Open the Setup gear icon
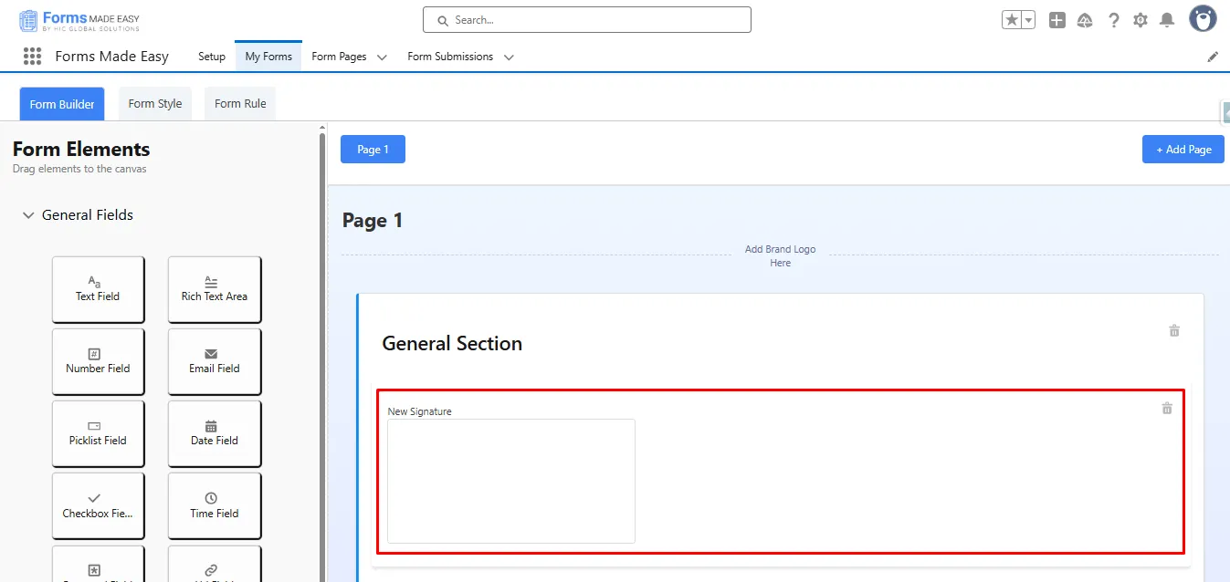The height and width of the screenshot is (582, 1230). 1141,20
